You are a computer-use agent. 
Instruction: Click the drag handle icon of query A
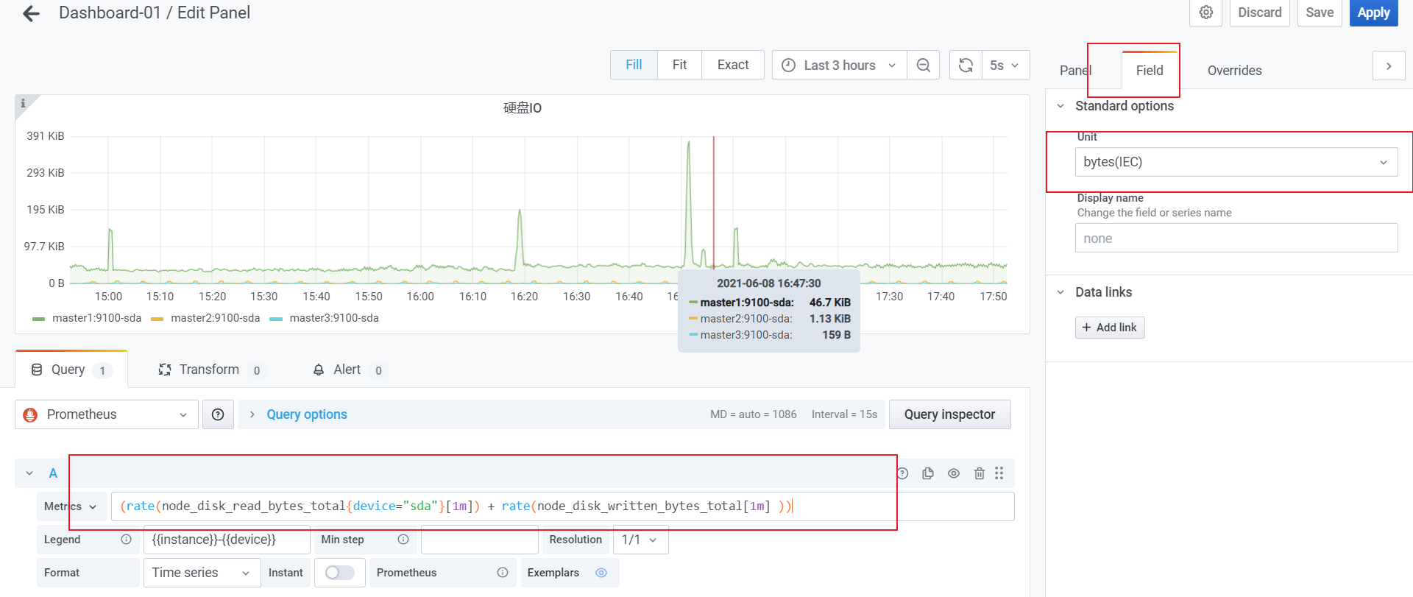tap(999, 473)
